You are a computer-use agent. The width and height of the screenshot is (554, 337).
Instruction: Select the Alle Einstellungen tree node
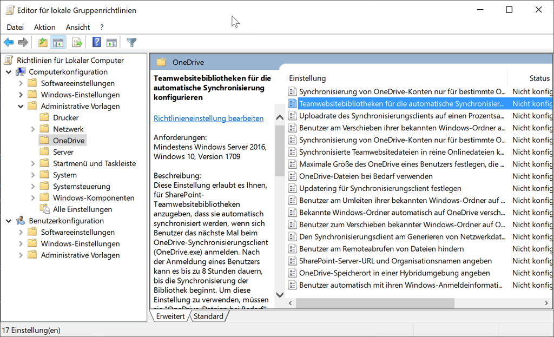tap(82, 209)
